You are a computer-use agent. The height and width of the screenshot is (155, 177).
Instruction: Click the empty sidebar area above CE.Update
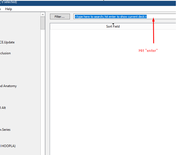(19, 27)
